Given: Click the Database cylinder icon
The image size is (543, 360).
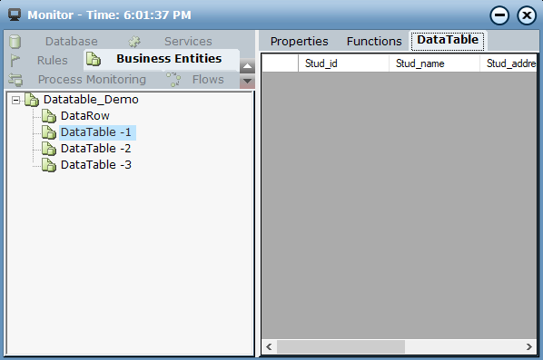Looking at the screenshot, I should click(15, 42).
